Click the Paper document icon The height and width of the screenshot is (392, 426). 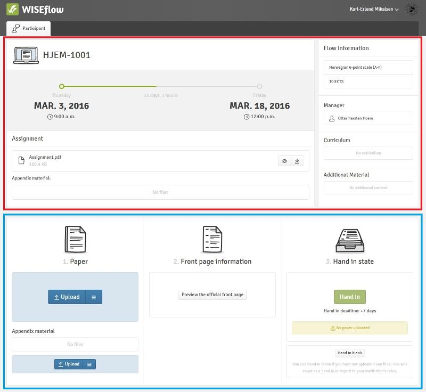point(75,239)
